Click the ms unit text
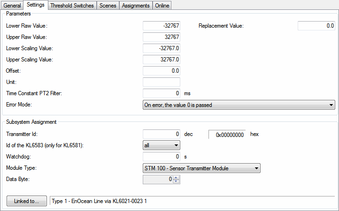Viewport: 339px width, 211px height. [x=187, y=93]
